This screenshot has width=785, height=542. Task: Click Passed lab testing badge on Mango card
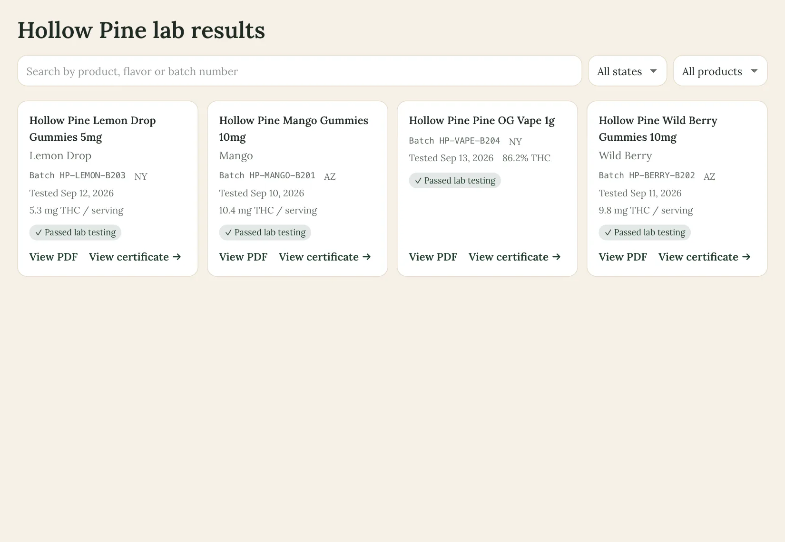265,232
